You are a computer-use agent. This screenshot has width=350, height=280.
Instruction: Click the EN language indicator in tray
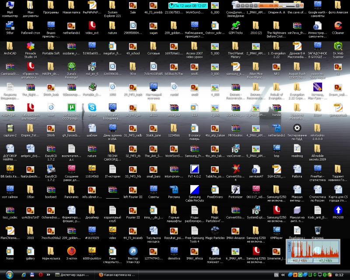click(x=276, y=275)
